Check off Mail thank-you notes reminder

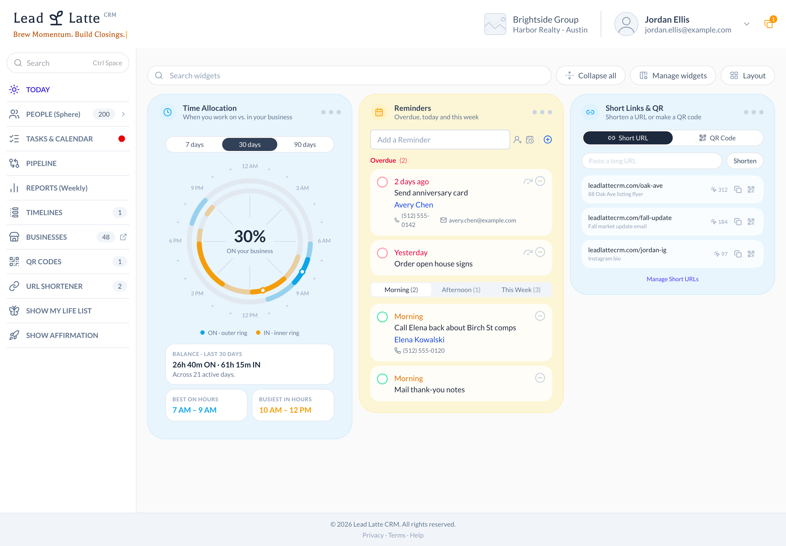[x=382, y=379]
